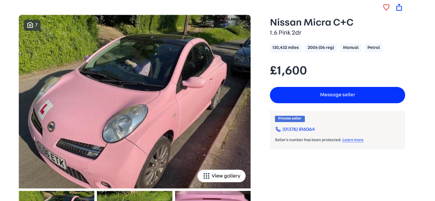Screen dimensions: 435x201
Task: Click the 2006 (06 reg) tag
Action: [320, 48]
